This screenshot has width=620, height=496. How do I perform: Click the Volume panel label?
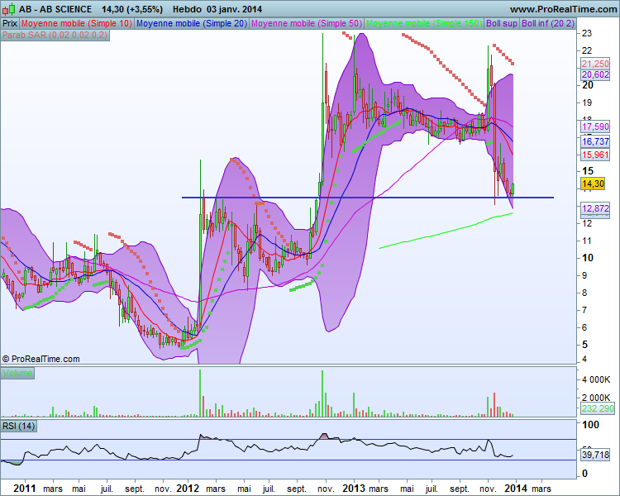click(x=17, y=373)
